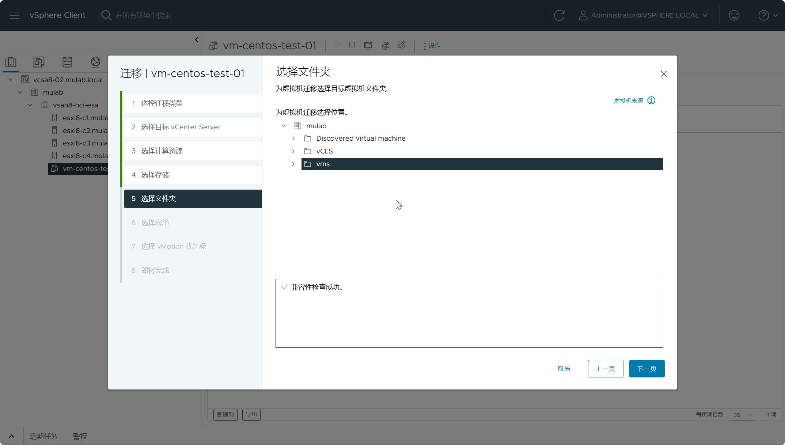Expand the vCLS folder
785x445 pixels.
[293, 151]
